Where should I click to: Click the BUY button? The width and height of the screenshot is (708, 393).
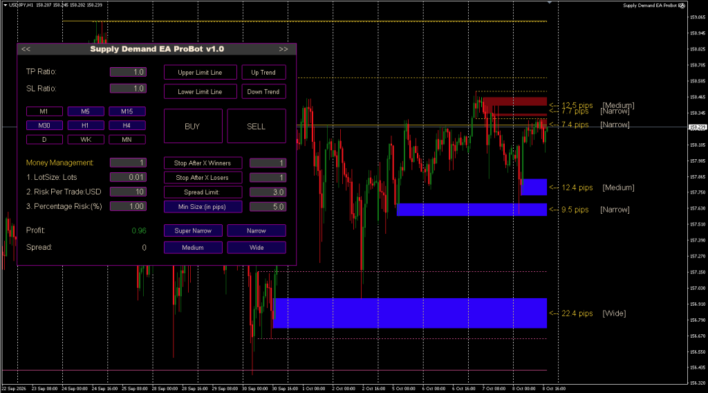coord(193,126)
